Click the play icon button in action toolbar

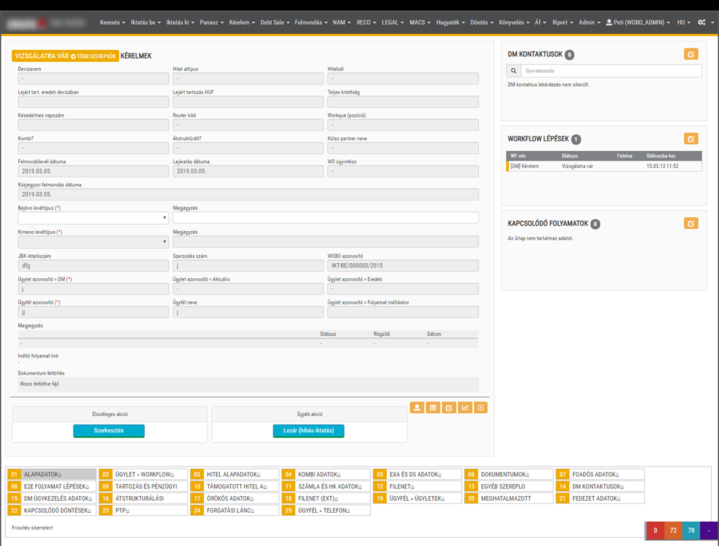[481, 408]
